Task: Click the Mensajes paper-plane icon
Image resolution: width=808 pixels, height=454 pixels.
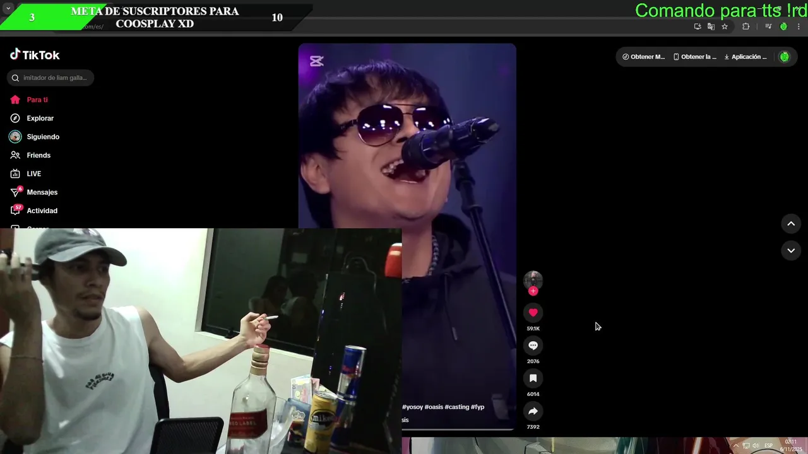Action: [x=15, y=192]
